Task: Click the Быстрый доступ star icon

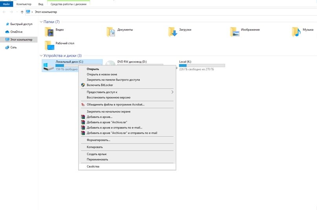Action: pos(7,24)
